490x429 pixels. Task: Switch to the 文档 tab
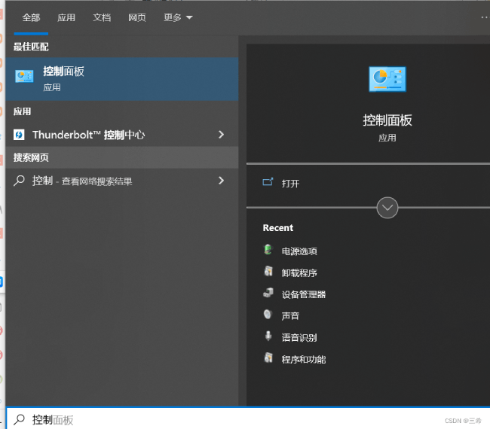[102, 17]
